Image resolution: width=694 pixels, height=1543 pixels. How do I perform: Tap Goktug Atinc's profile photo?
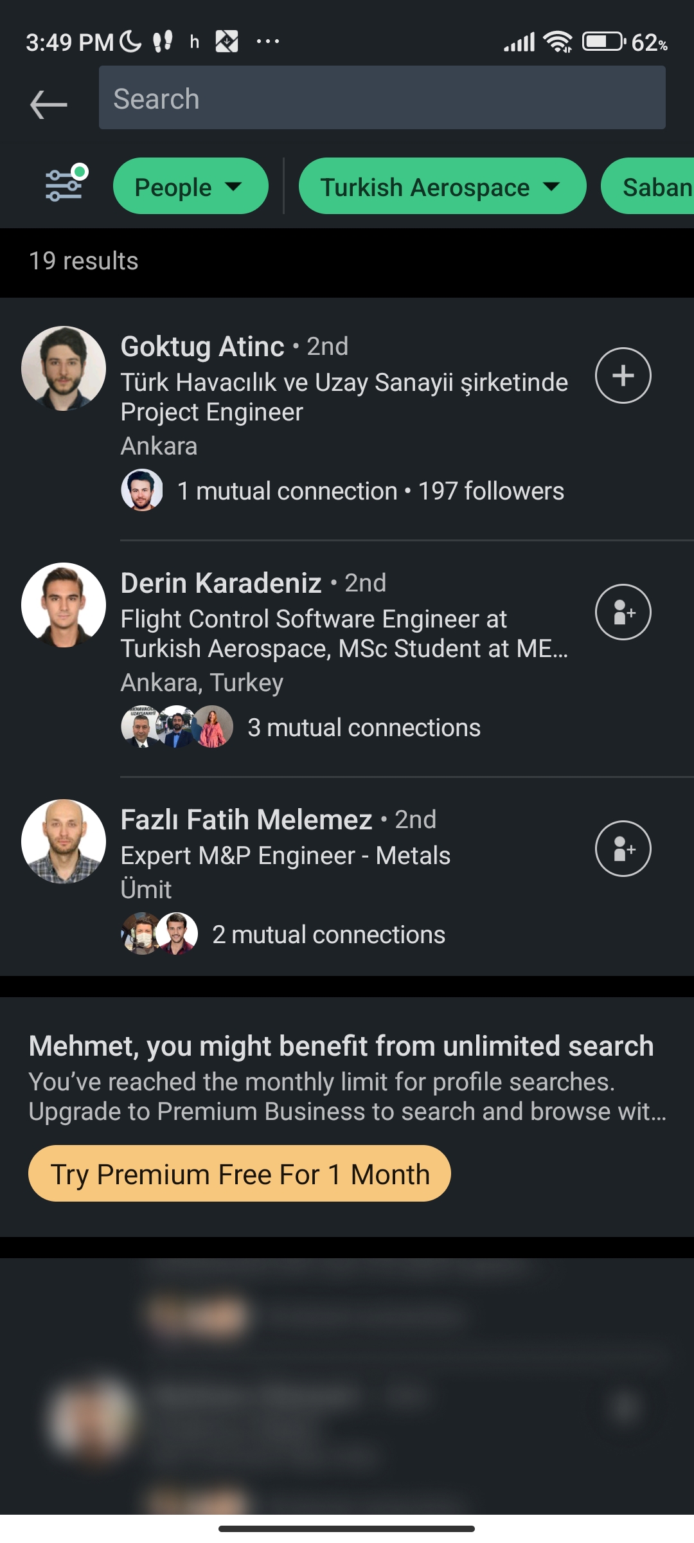[64, 368]
